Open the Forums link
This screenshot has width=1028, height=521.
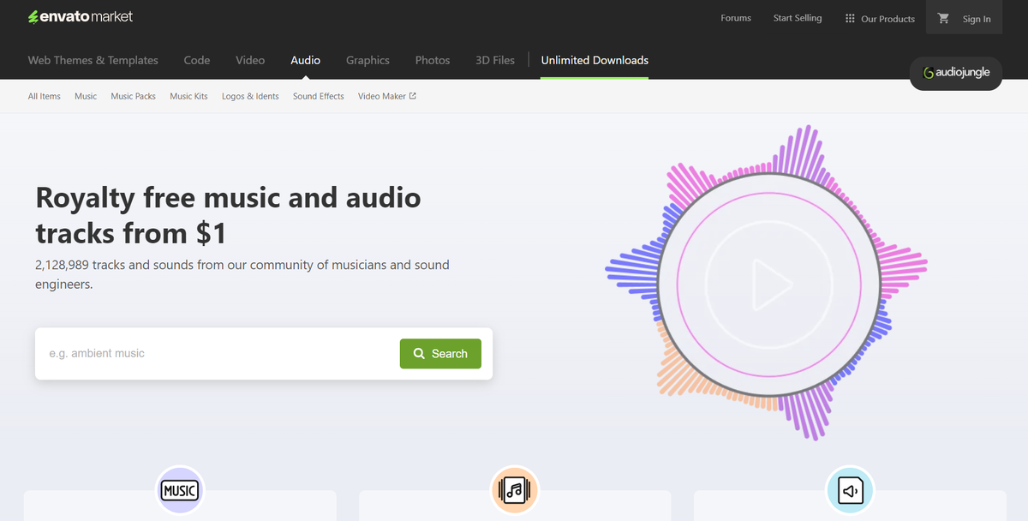point(736,18)
